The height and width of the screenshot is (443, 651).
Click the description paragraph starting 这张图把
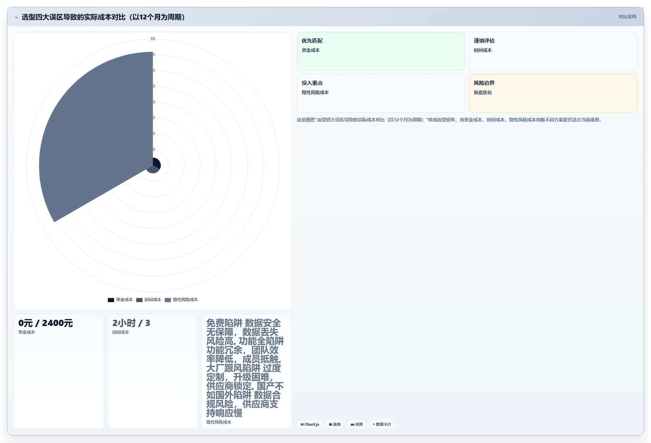[450, 120]
